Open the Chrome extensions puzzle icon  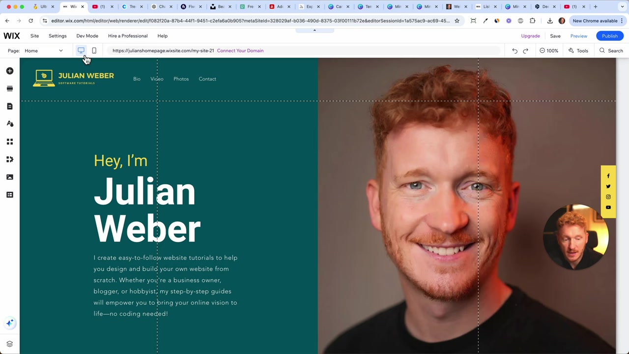pos(533,21)
